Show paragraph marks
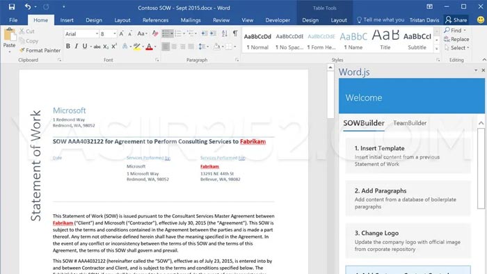Screen dimensions: 487x274 click(x=235, y=33)
